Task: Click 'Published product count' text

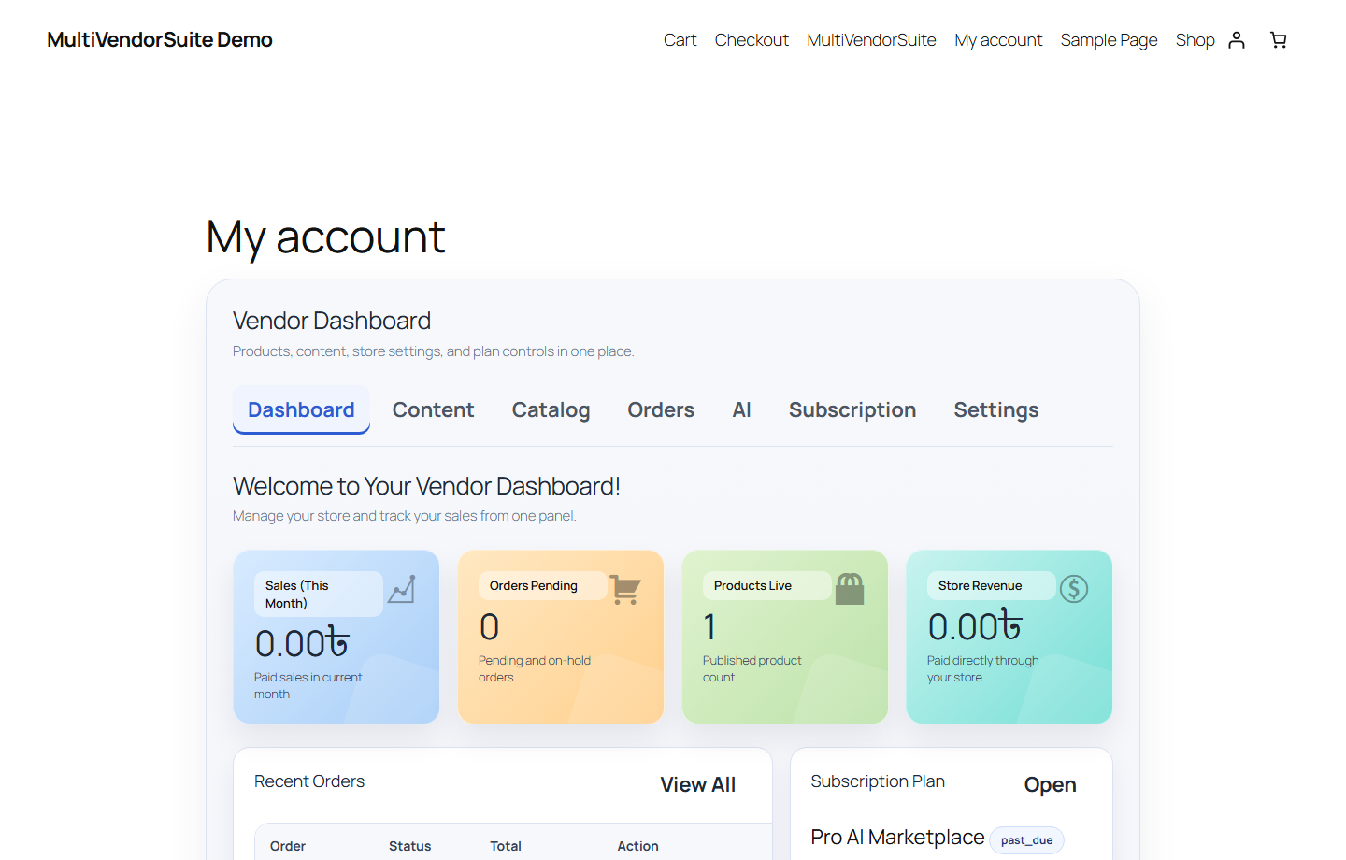Action: 752,668
